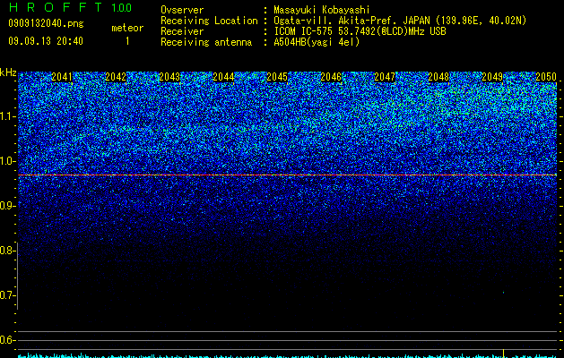Screen dimensions: 564x358
Task: Select the 2044 time marker
Action: pos(223,77)
